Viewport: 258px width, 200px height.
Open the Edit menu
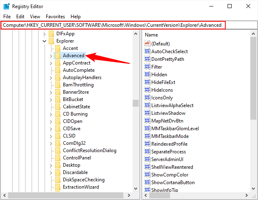point(20,17)
